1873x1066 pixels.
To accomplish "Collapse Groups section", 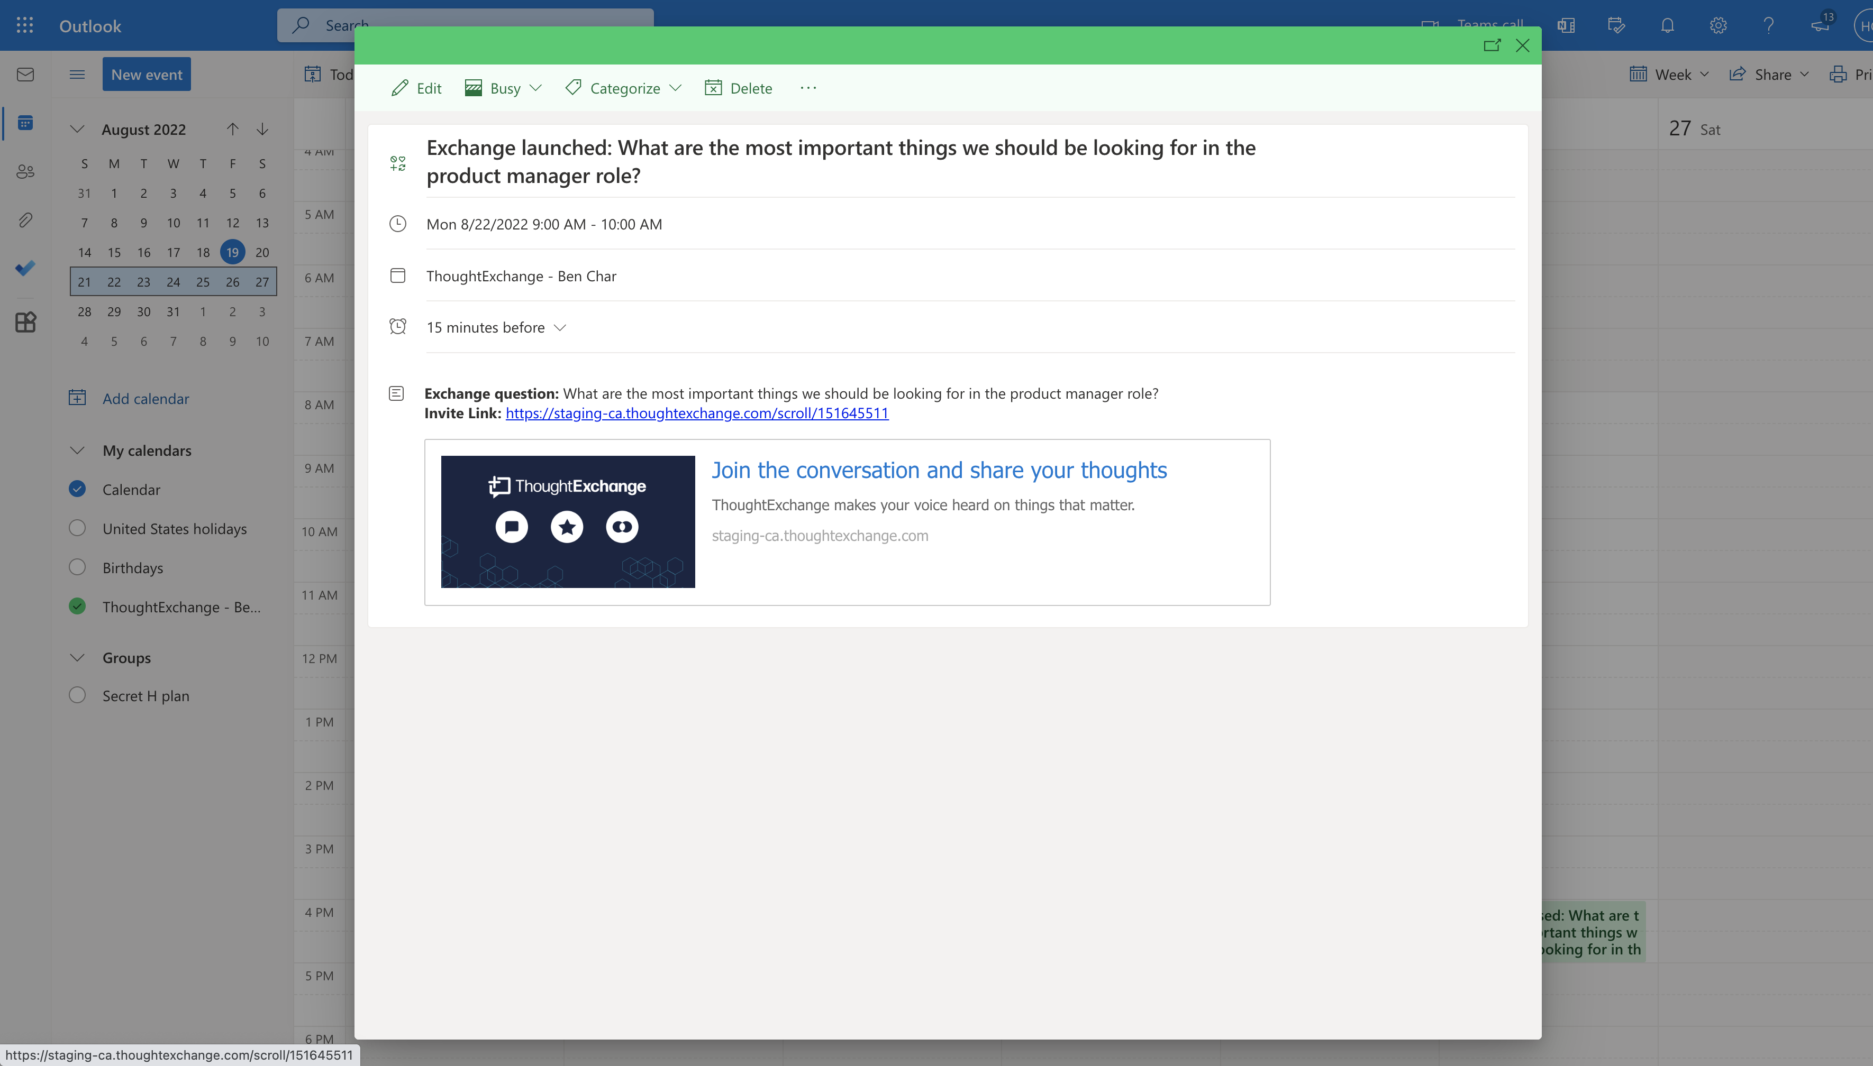I will click(77, 657).
